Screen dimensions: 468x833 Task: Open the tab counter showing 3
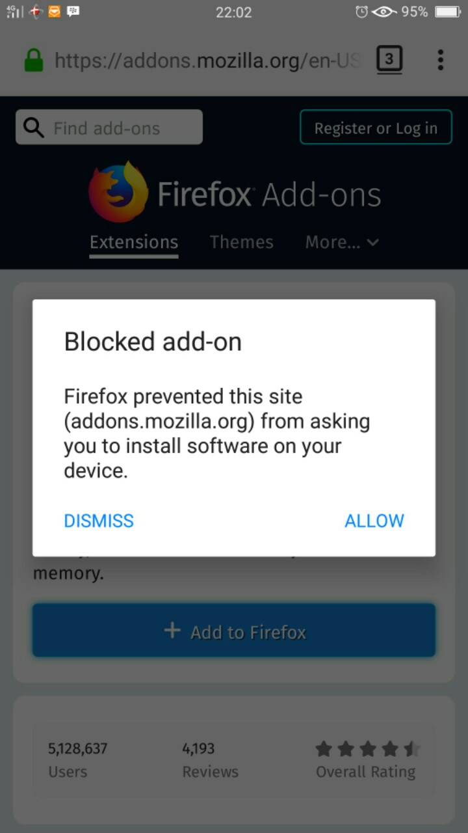point(389,61)
